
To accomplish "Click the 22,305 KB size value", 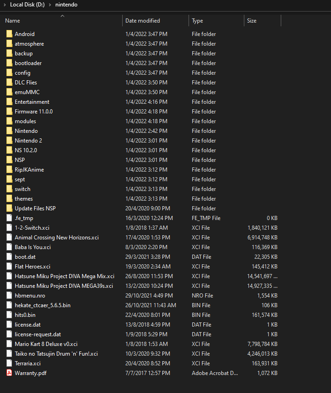I will point(266,256).
